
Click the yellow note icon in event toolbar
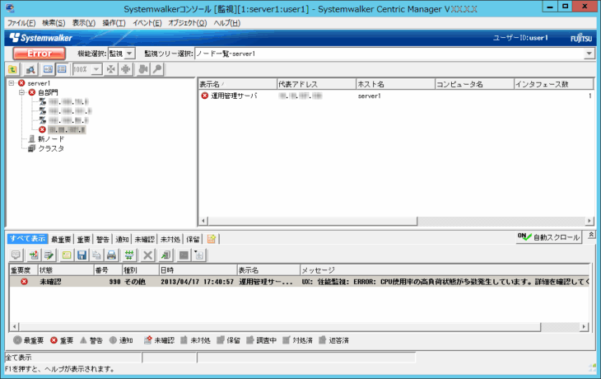[x=67, y=255]
